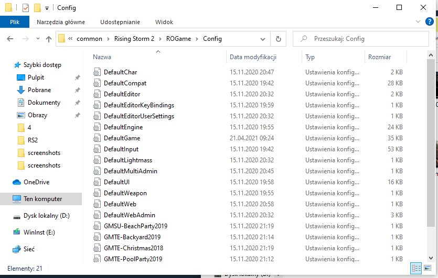The width and height of the screenshot is (438, 278).
Task: Click the Sieć network icon
Action: (17, 249)
